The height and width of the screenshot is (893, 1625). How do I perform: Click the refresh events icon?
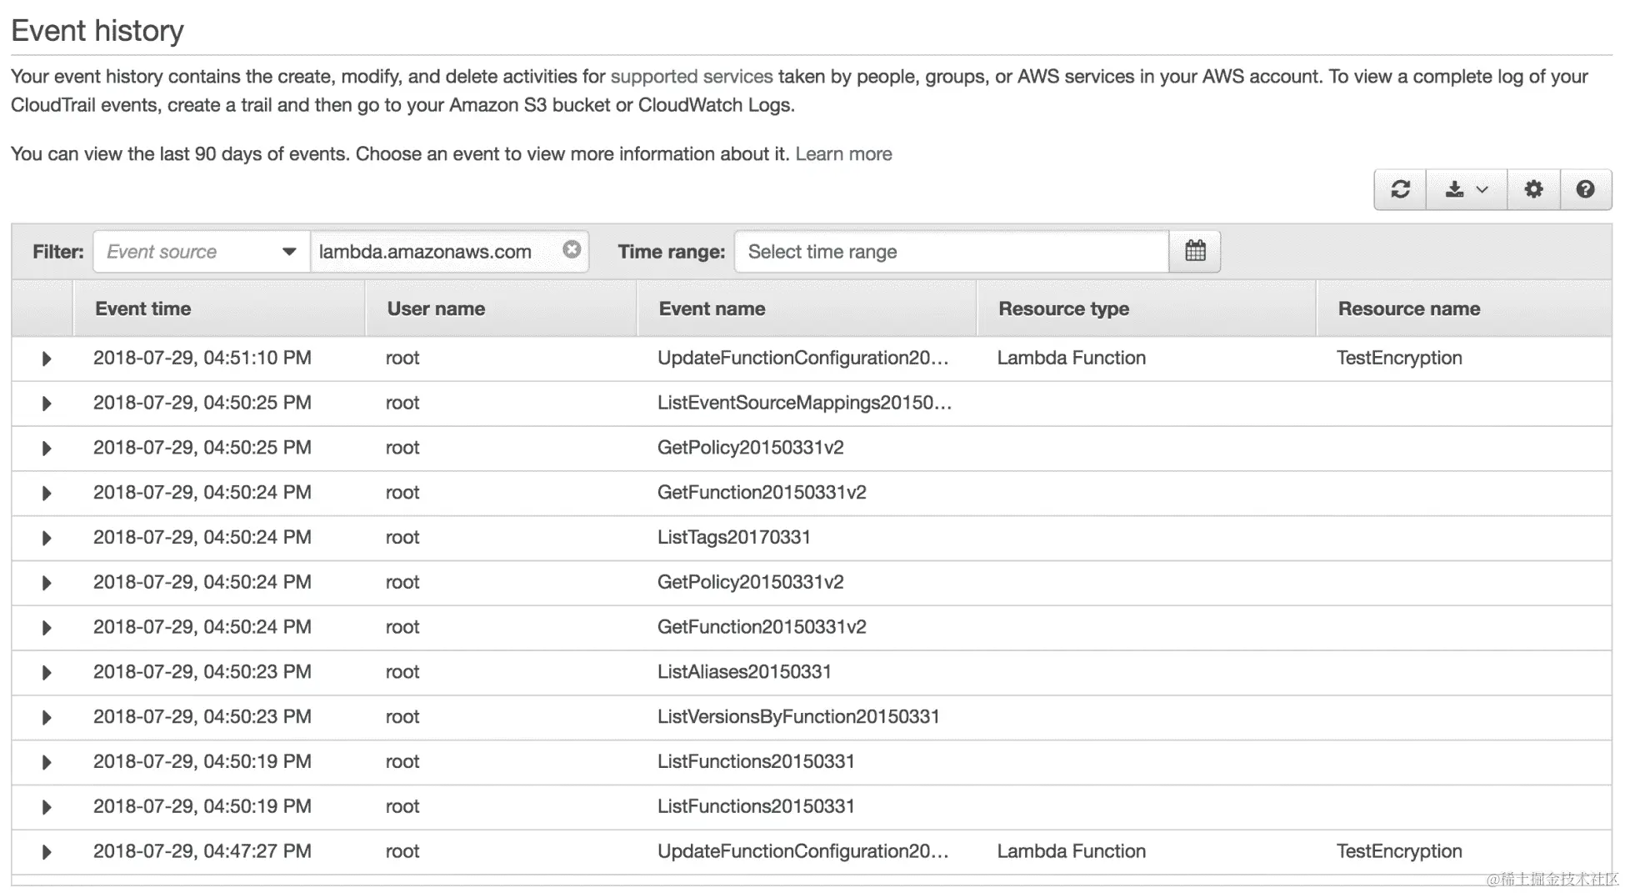[x=1400, y=189]
